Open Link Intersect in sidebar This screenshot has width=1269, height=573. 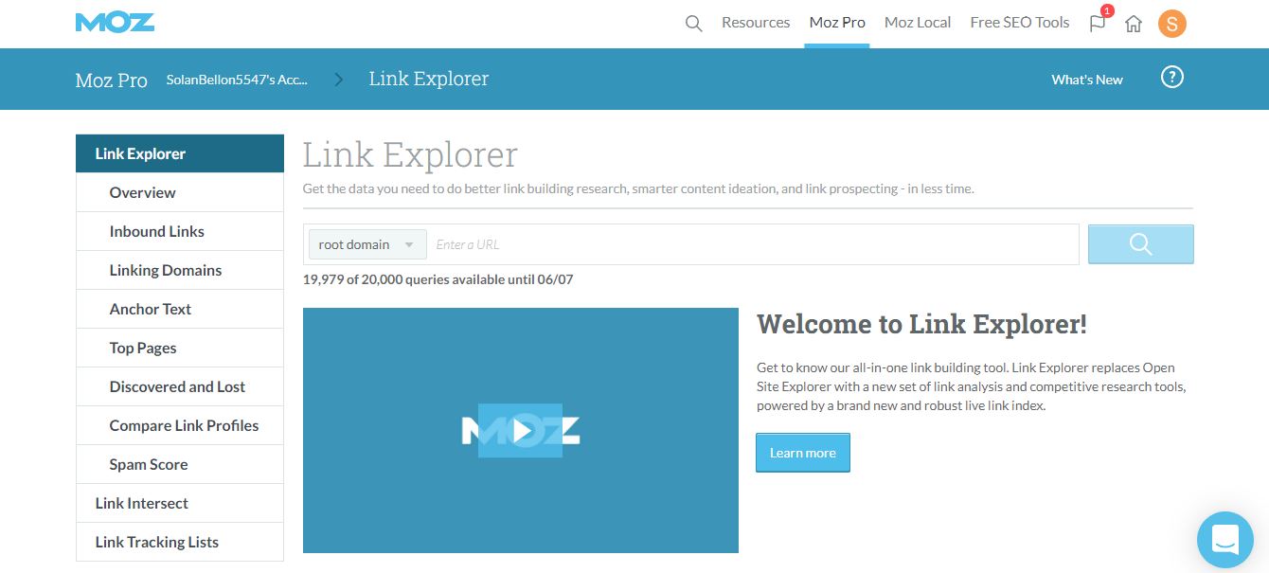180,503
